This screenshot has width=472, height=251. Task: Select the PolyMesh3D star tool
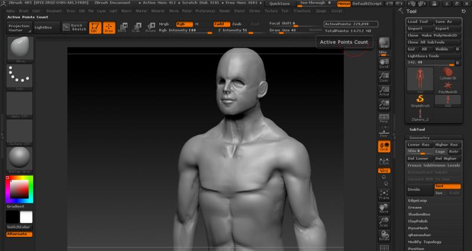coord(448,87)
